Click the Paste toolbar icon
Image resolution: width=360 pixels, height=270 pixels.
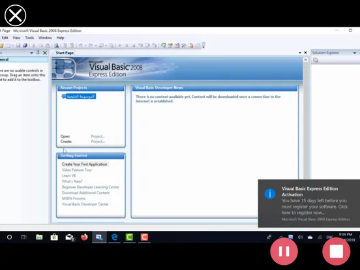pyautogui.click(x=48, y=46)
